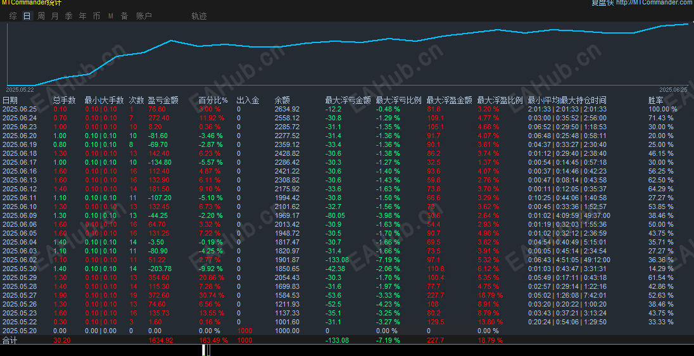Click the 胜率 column header
694x356 pixels.
pyautogui.click(x=655, y=101)
